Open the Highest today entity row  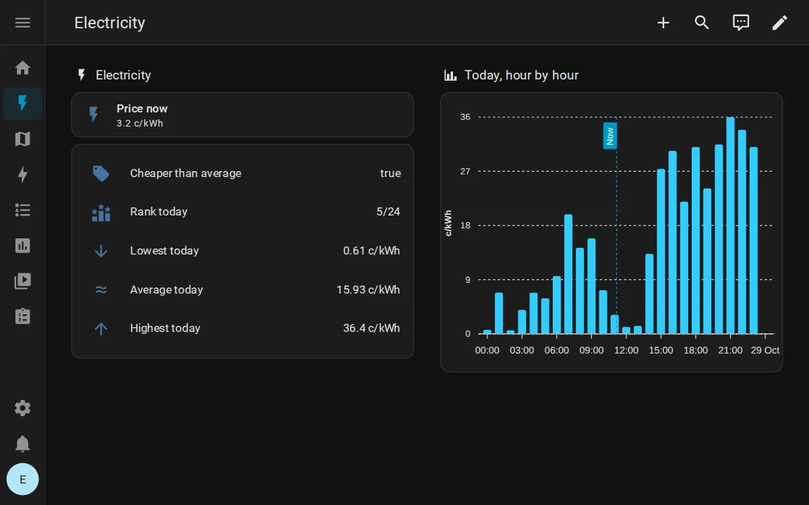tap(243, 329)
